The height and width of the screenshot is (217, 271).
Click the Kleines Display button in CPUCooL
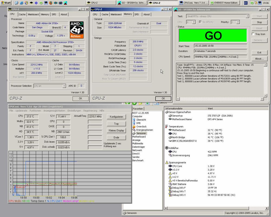(116, 131)
